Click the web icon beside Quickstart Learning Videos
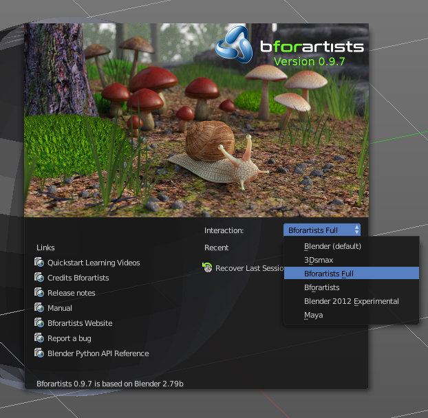Image resolution: width=428 pixels, height=418 pixels. [39, 263]
